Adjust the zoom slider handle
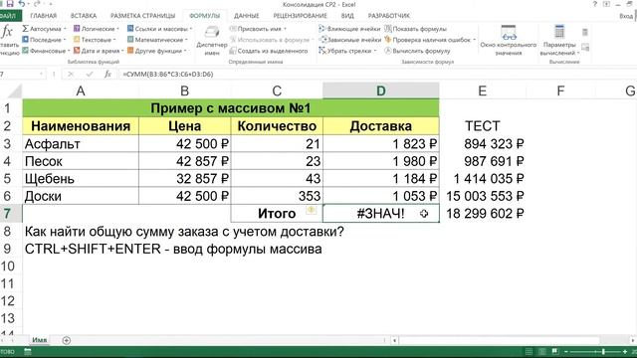 pos(603,351)
